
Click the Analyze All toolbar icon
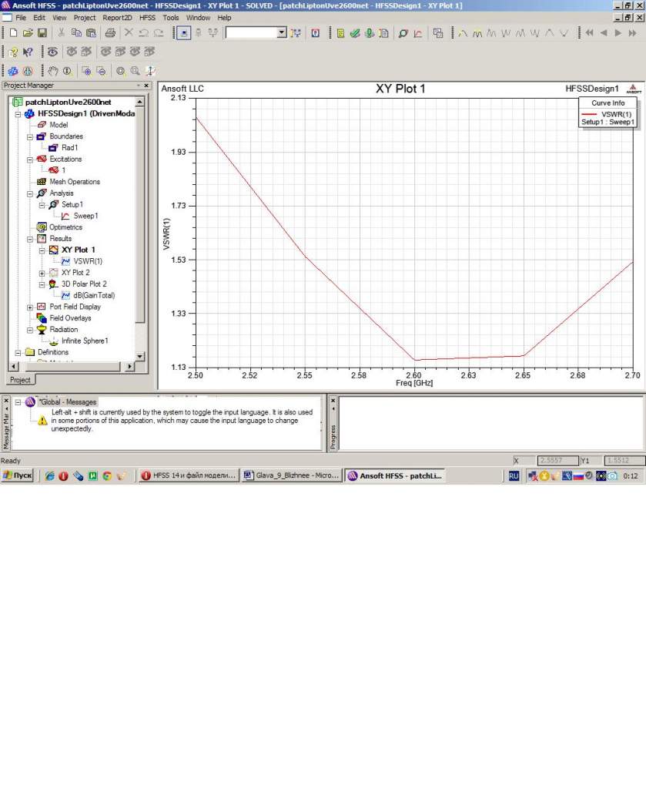point(370,33)
